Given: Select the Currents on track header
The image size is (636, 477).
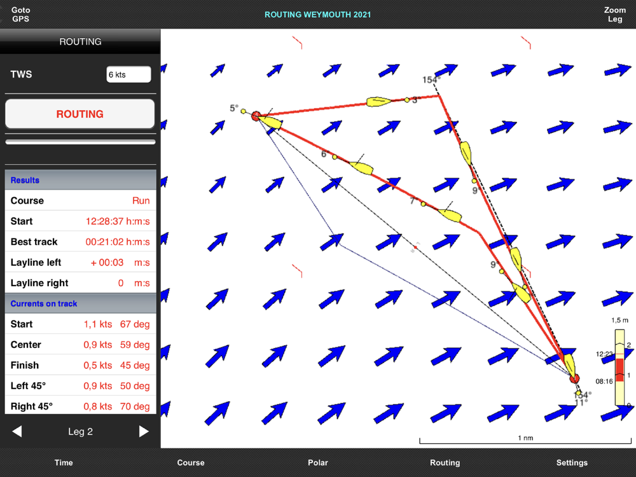Looking at the screenshot, I should coord(80,303).
